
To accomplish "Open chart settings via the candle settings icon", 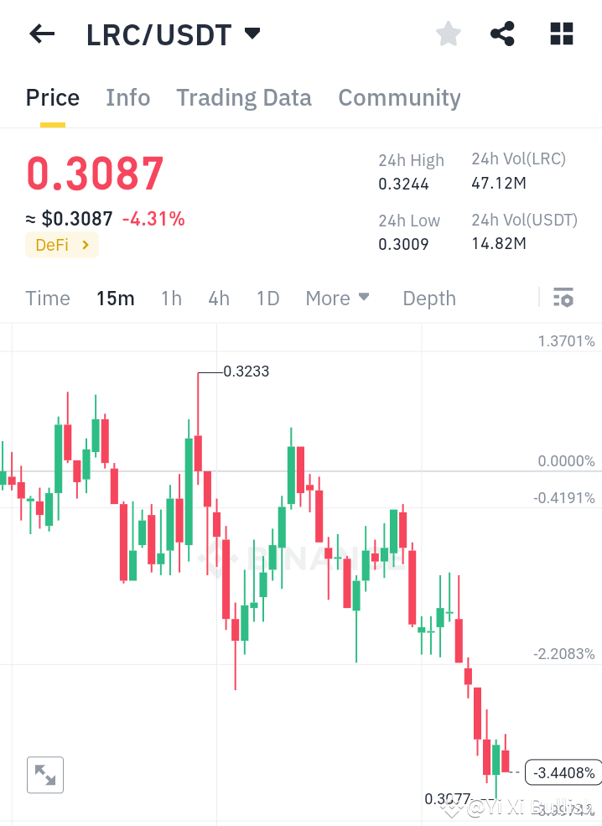I will [563, 298].
